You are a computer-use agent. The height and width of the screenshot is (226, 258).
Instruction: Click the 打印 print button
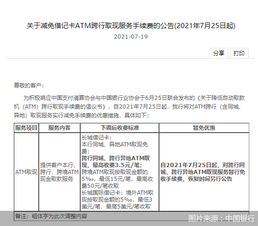pyautogui.click(x=239, y=53)
